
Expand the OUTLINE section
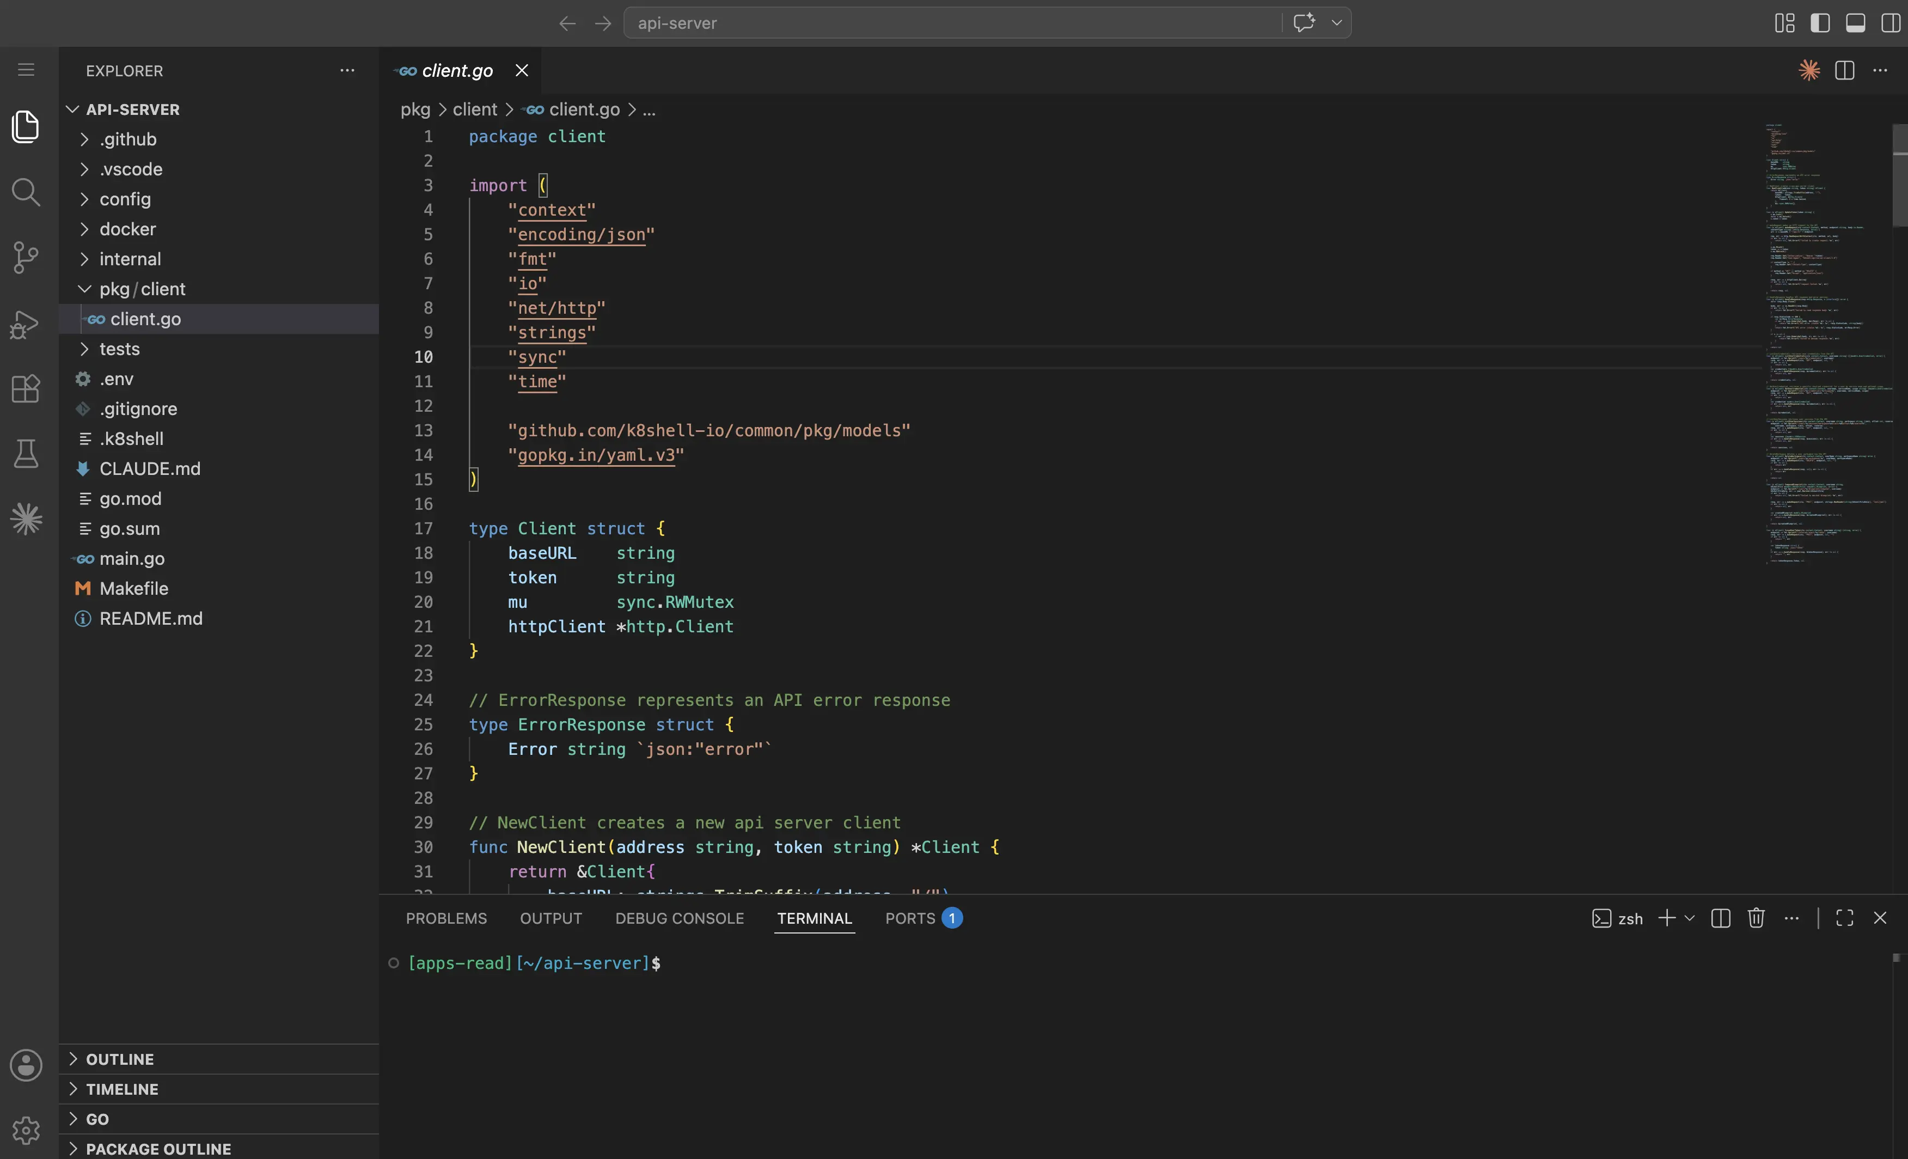219,1059
